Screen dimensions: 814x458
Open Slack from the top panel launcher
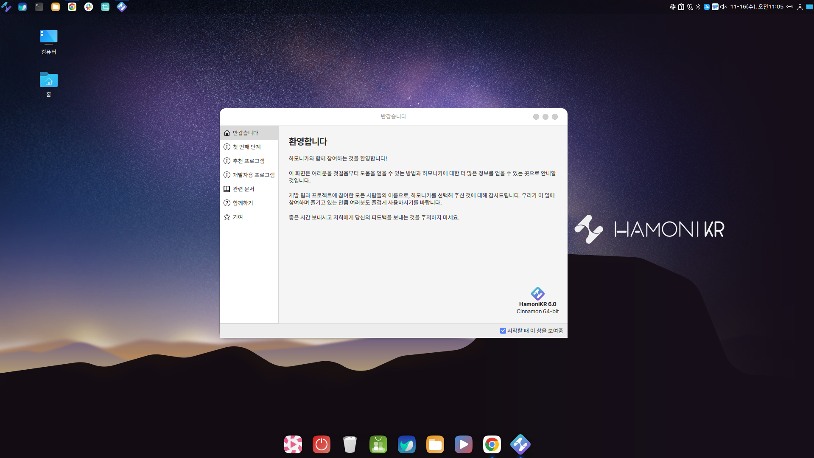89,7
